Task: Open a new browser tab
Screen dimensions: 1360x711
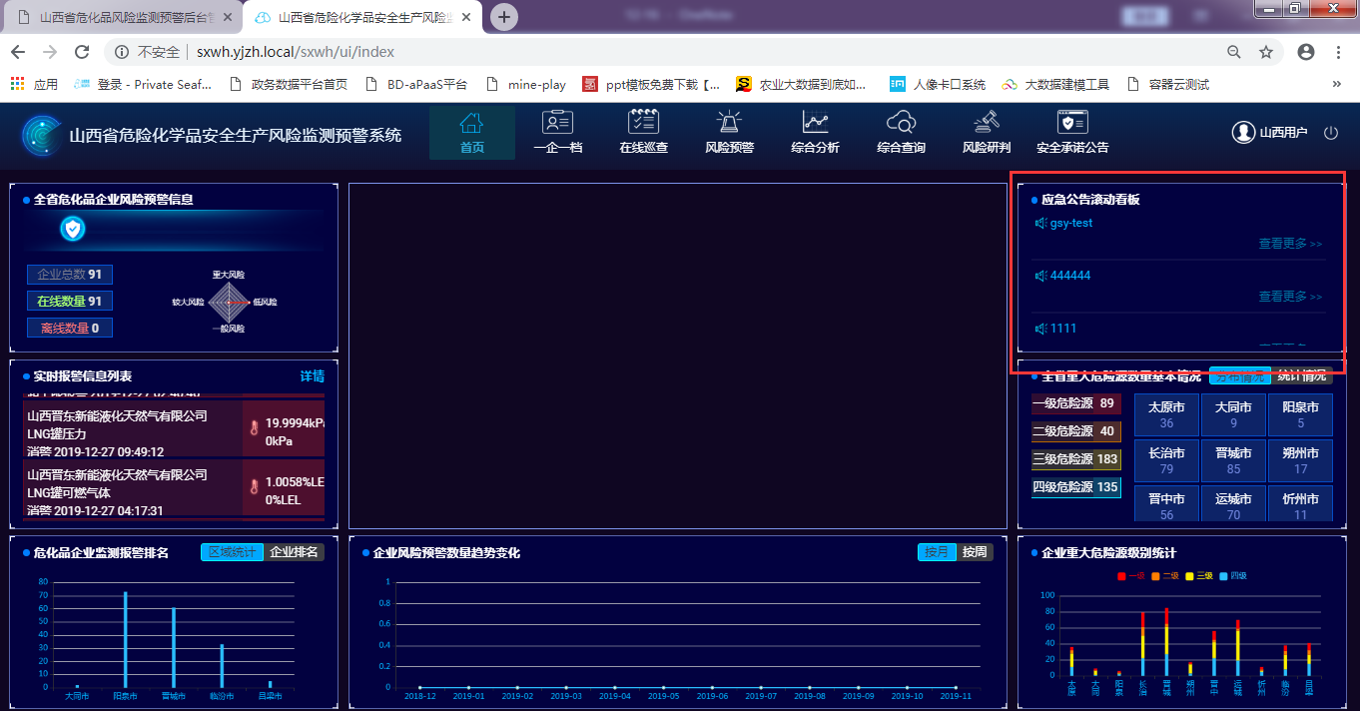Action: click(505, 17)
